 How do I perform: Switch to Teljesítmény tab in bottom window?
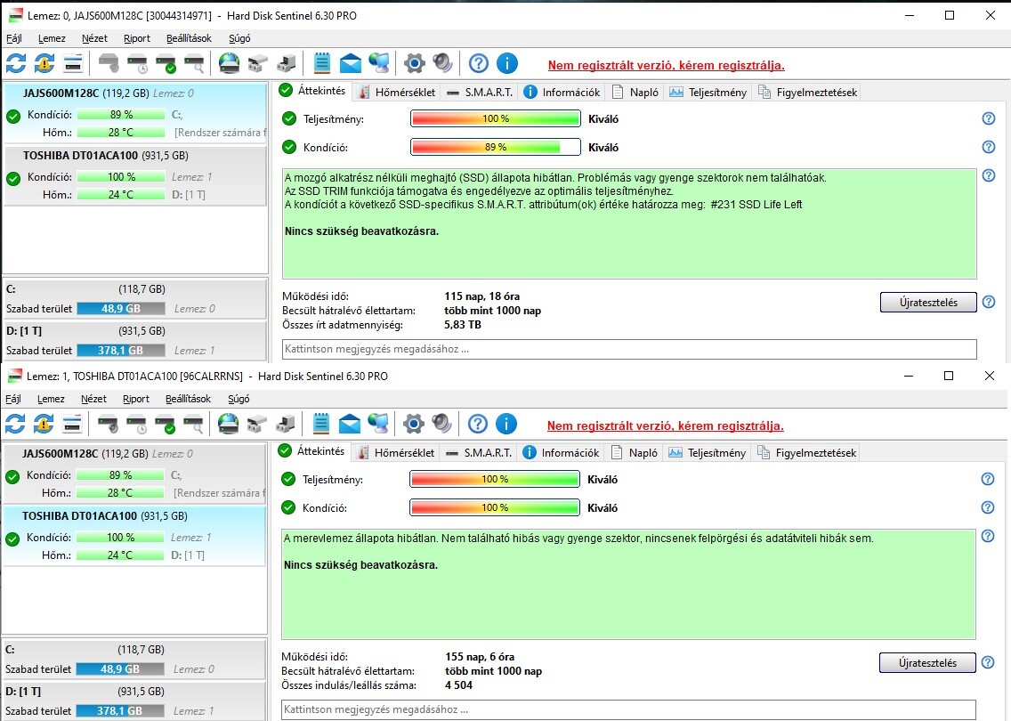pyautogui.click(x=708, y=453)
